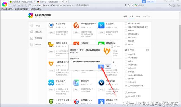Image resolution: width=181 pixels, height=107 pixels.
Task: Open the cloud account icon near title bar
Action: (x=144, y=1)
